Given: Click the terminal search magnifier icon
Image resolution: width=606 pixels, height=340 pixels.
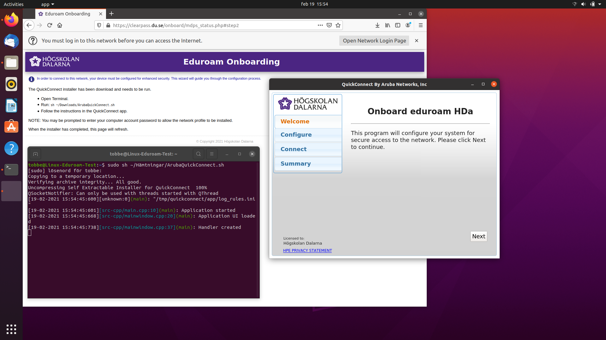Looking at the screenshot, I should click(x=199, y=154).
